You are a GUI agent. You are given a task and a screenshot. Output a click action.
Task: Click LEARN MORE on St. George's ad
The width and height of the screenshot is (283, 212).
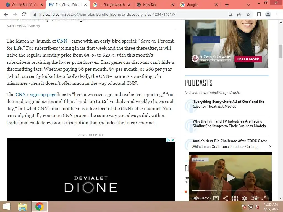click(248, 59)
